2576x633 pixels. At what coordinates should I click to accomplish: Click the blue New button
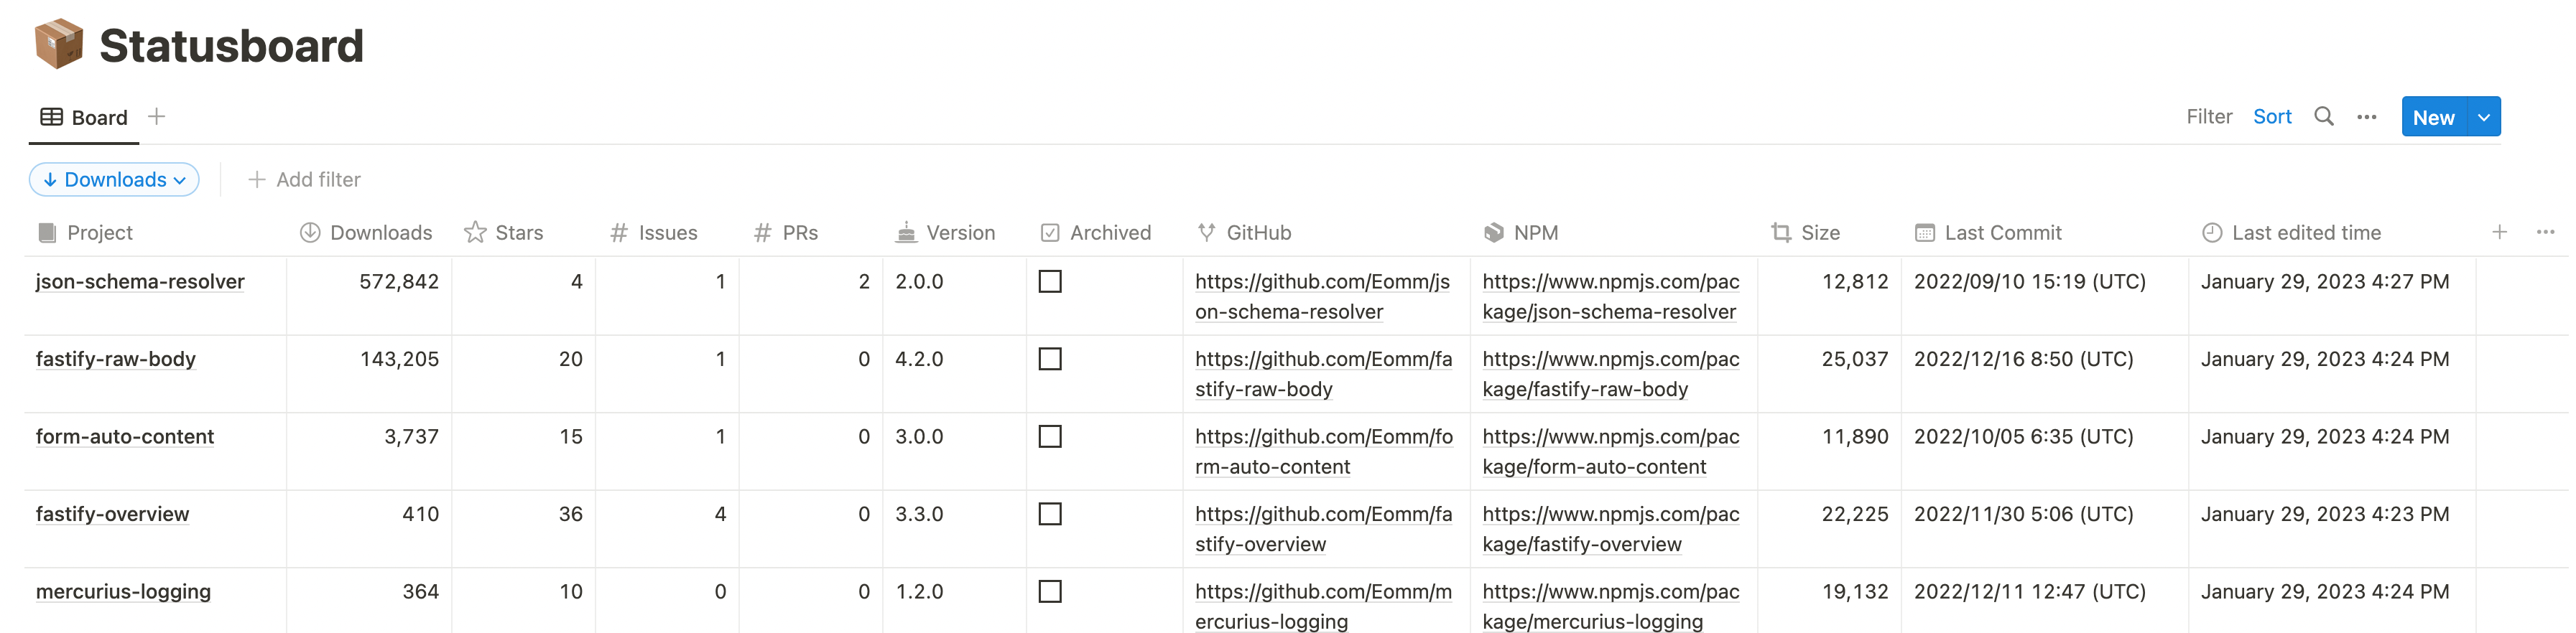click(2434, 117)
